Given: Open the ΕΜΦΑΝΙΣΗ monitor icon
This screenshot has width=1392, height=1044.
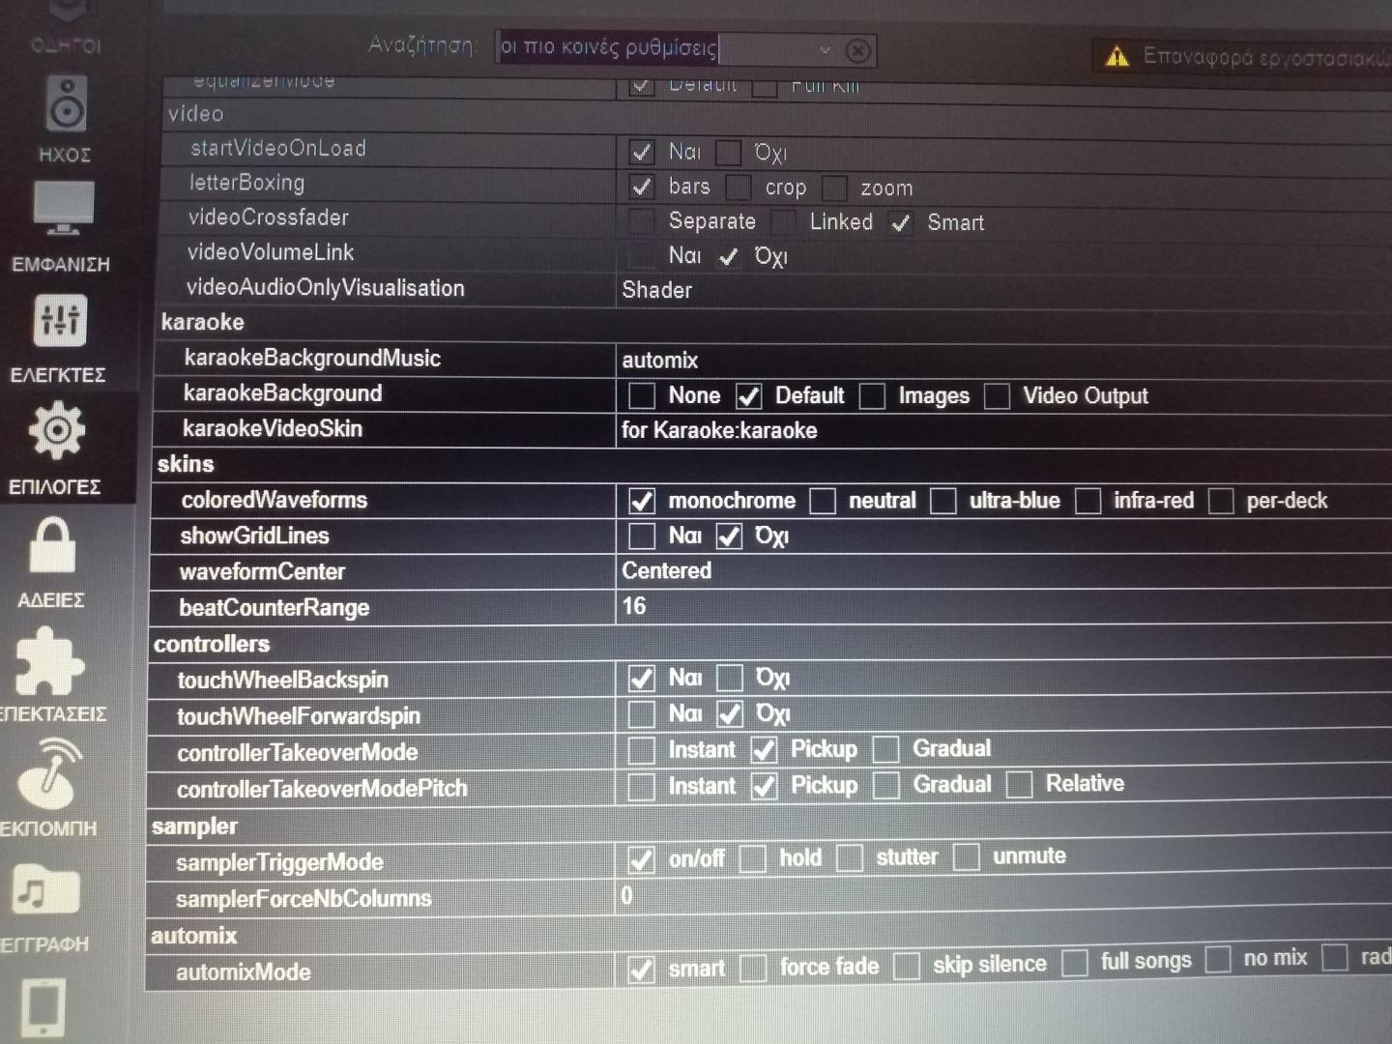Looking at the screenshot, I should coord(64,208).
